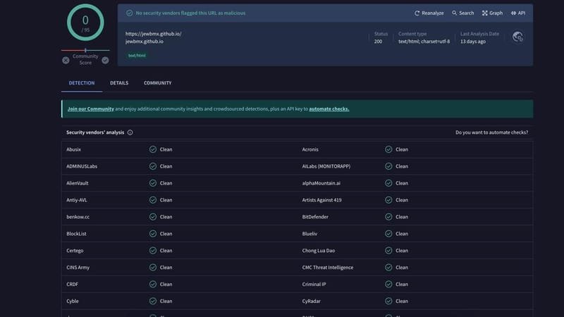The width and height of the screenshot is (564, 317).
Task: Vote harmful with the X Community Score button
Action: [x=66, y=60]
